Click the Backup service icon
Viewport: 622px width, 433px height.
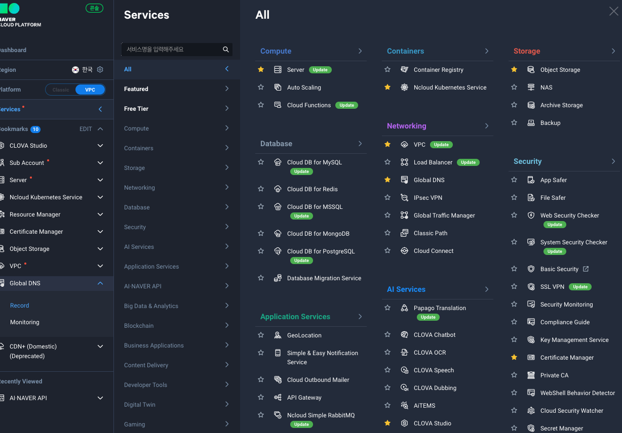pos(531,123)
